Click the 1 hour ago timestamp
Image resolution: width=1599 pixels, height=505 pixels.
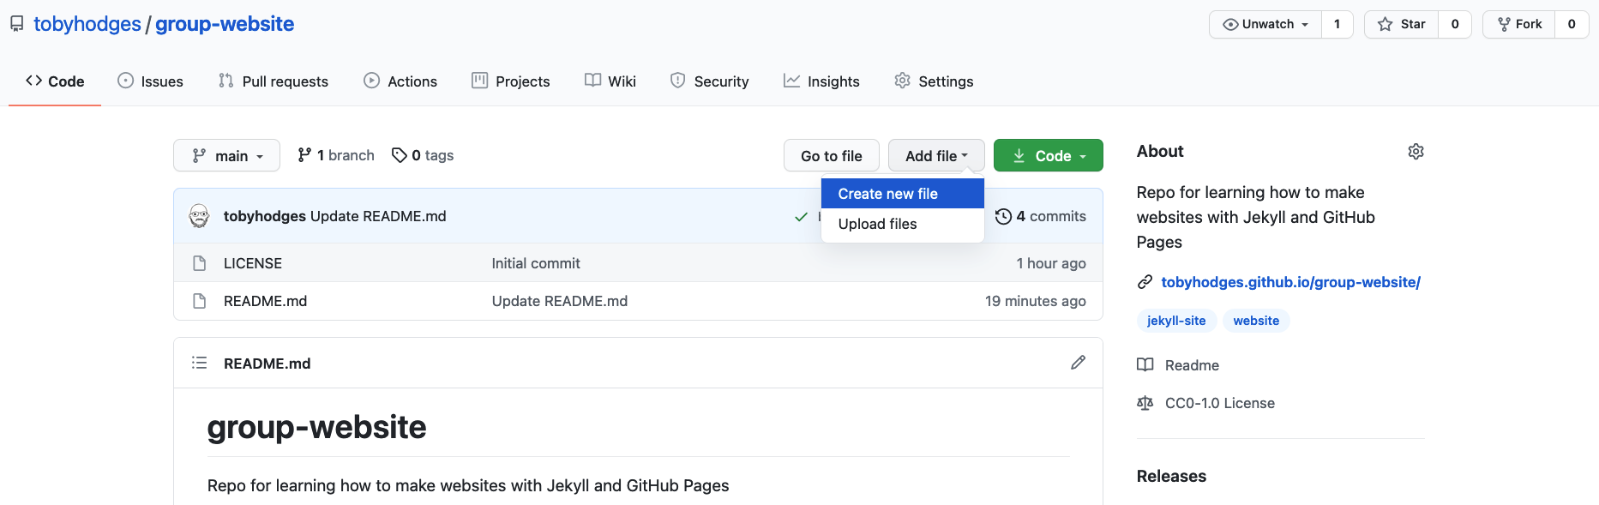point(1051,263)
